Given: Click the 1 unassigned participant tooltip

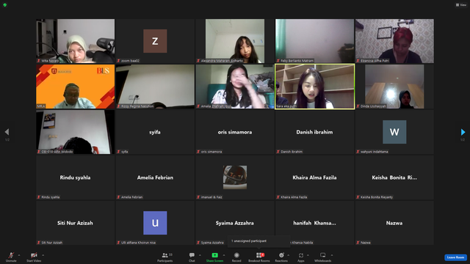Looking at the screenshot, I should click(259, 241).
